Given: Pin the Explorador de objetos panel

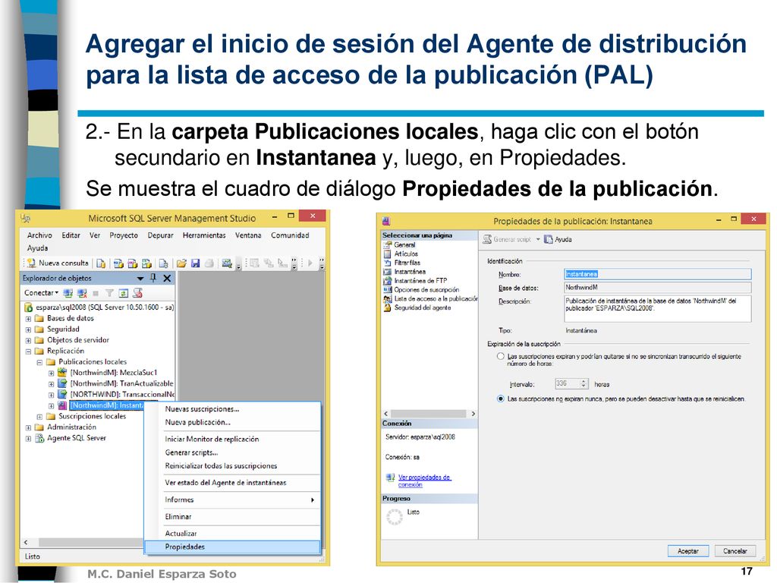Looking at the screenshot, I should click(153, 278).
